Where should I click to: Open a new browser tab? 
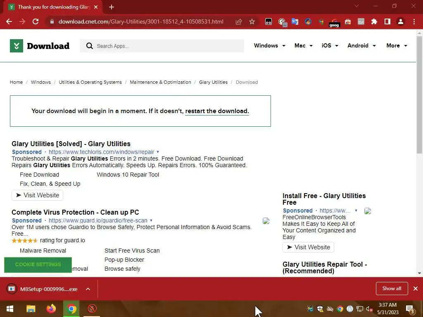pos(112,7)
